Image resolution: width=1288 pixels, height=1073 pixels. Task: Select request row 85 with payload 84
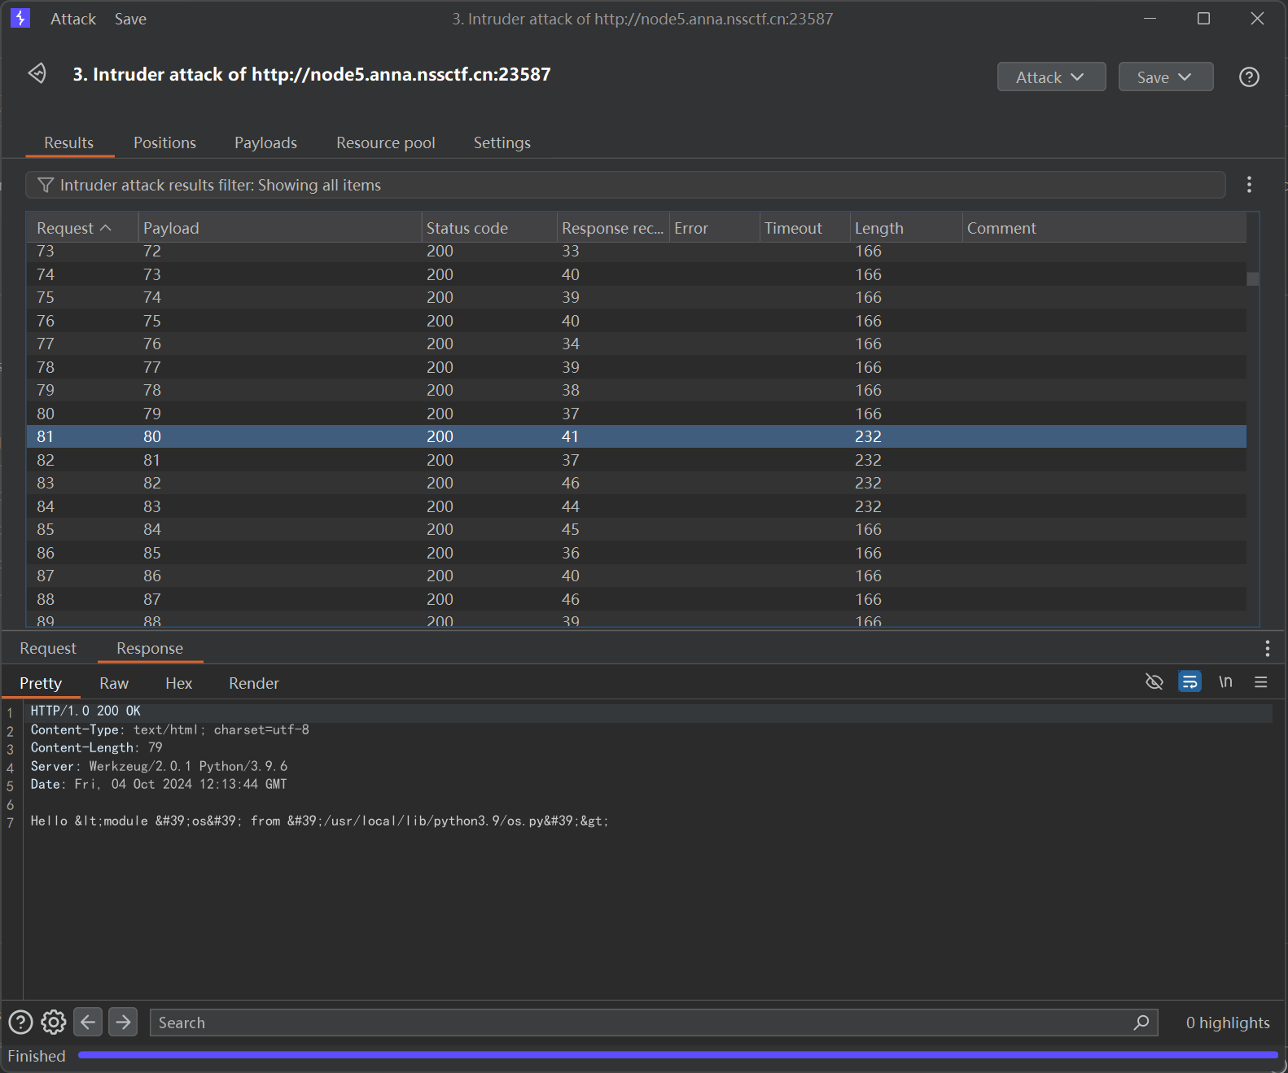pos(636,529)
